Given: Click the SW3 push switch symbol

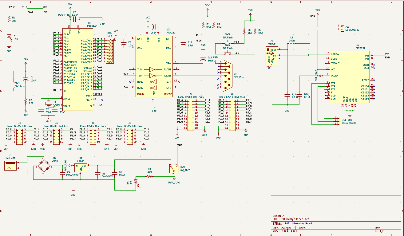Looking at the screenshot, I should tap(228, 42).
